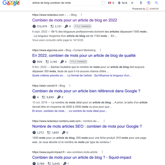Screen dimensions: 165x165
Task: Open three-dot menu for redacteur.com result
Action: (81, 15)
